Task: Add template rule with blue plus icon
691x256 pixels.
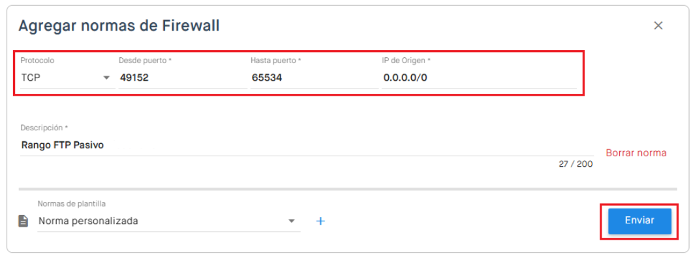Action: pyautogui.click(x=321, y=221)
